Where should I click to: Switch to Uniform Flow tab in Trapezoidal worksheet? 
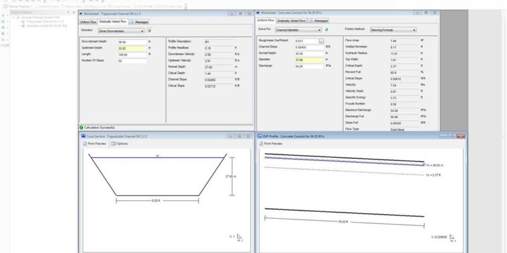tap(89, 21)
